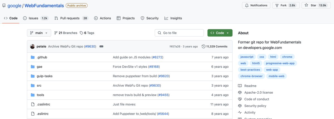This screenshot has width=334, height=119.
Task: Open petele author link
Action: (x=41, y=47)
